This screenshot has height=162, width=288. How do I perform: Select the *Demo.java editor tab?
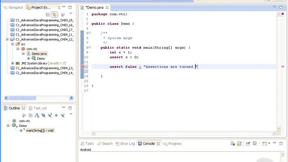click(94, 8)
